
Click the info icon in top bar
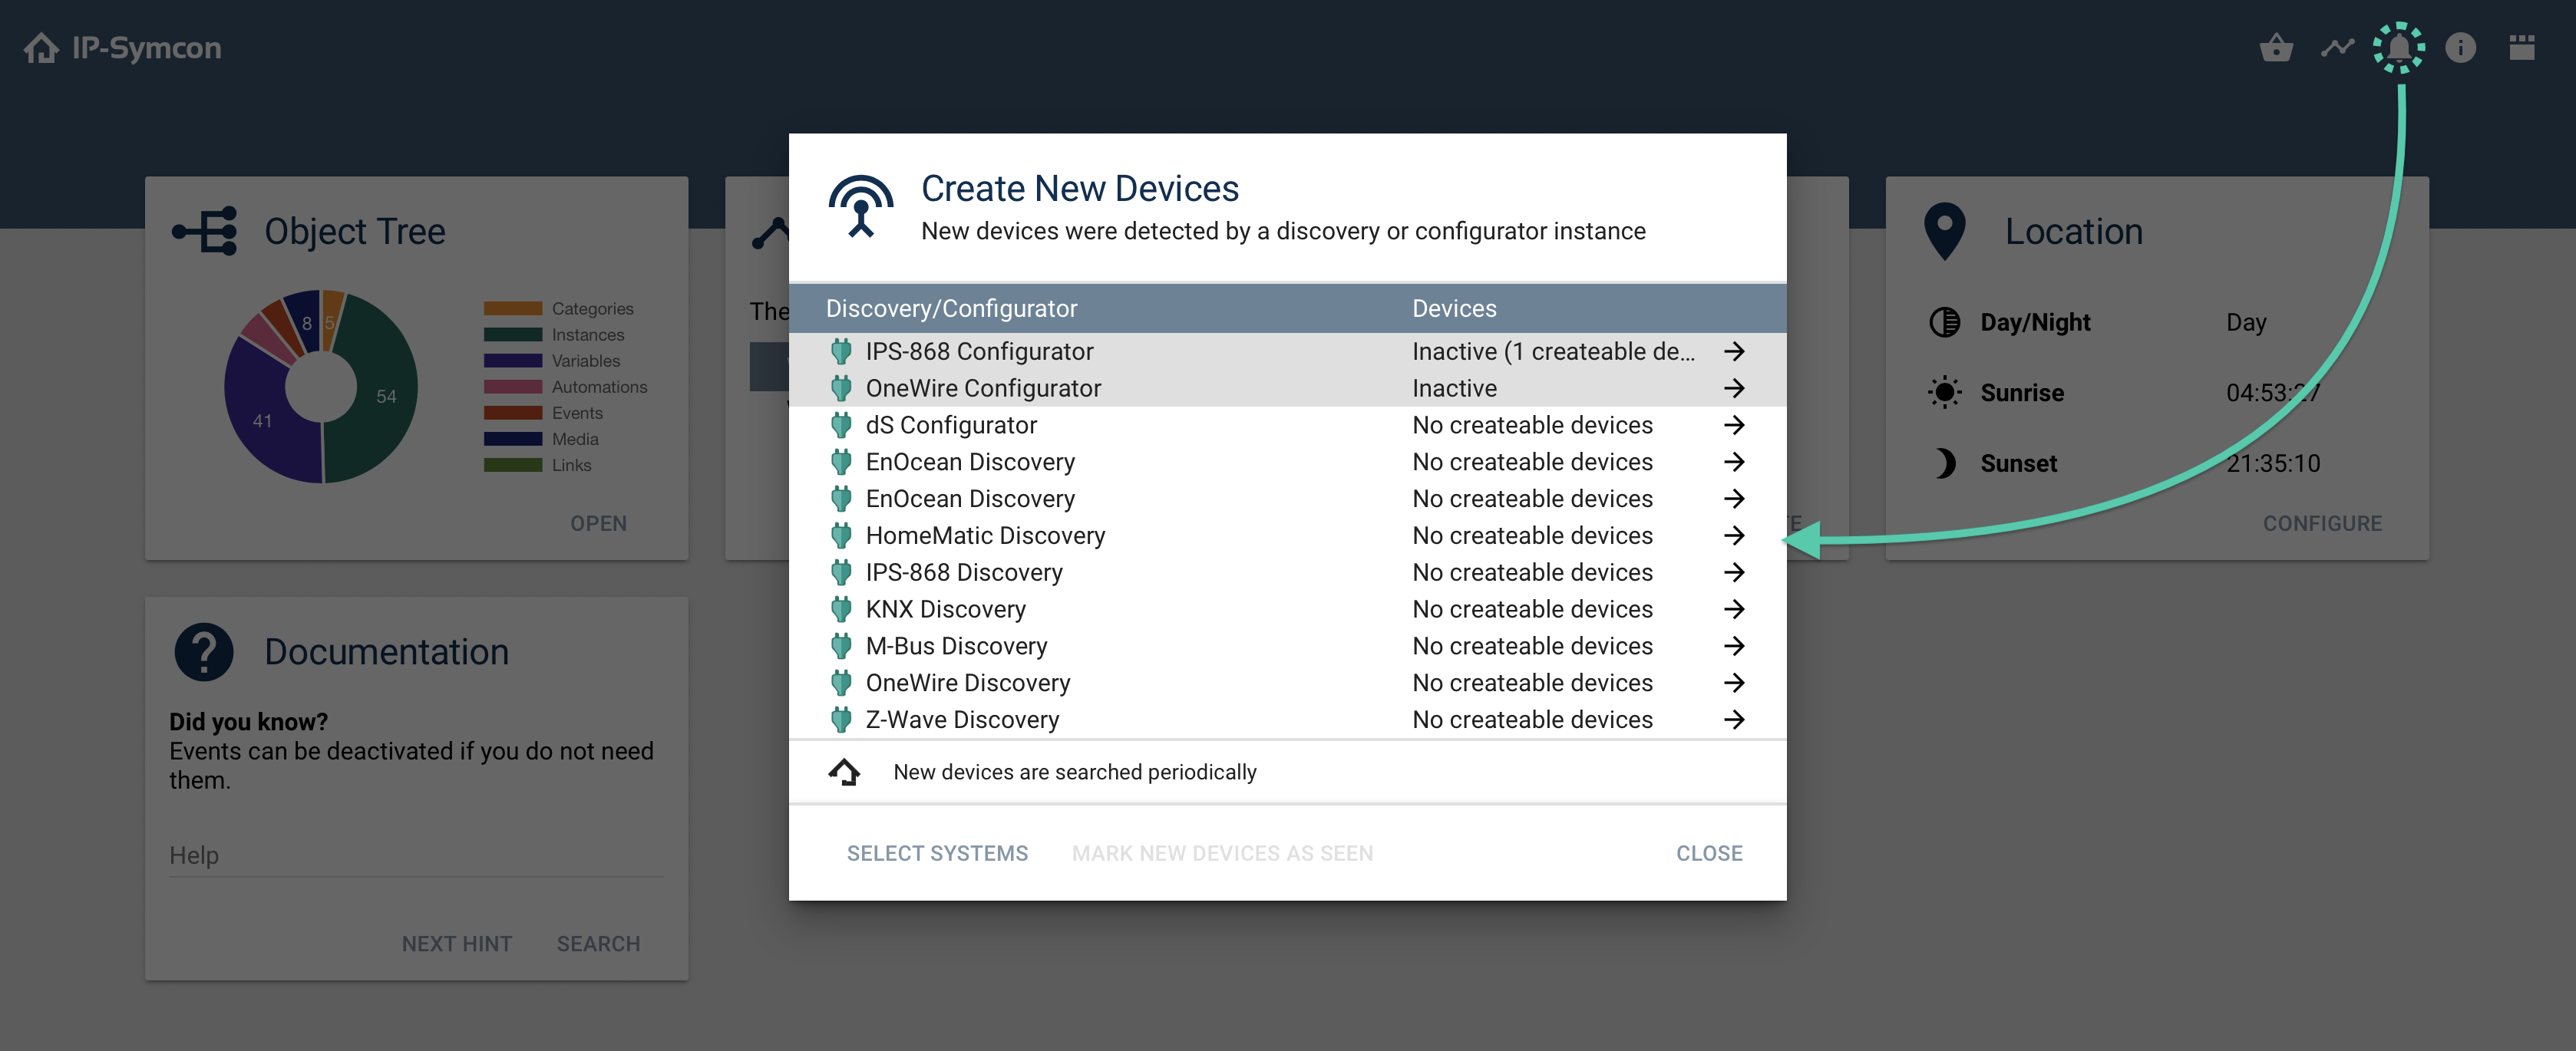[x=2460, y=47]
